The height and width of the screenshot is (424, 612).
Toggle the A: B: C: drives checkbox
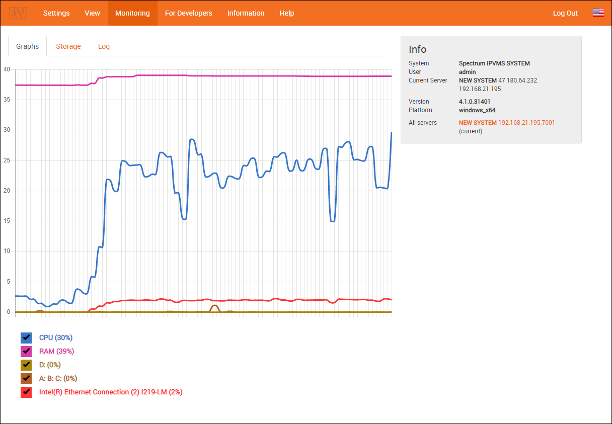(26, 378)
